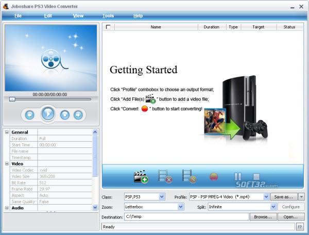Open the Zoom dropdown set to Letterbox

[x=181, y=207]
